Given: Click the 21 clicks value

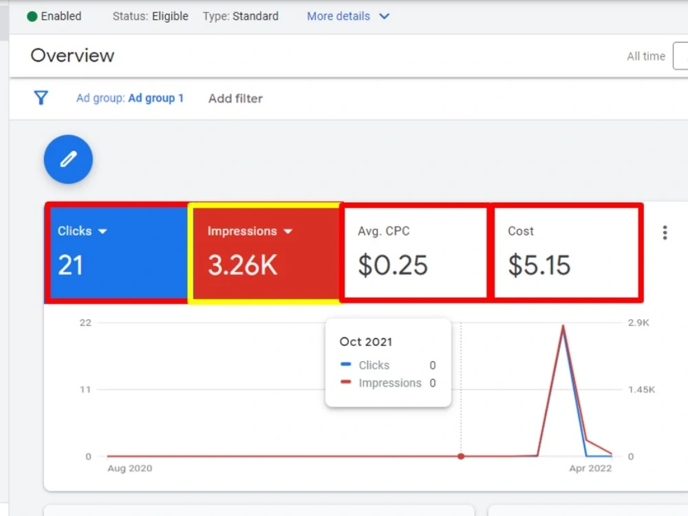Looking at the screenshot, I should (70, 265).
